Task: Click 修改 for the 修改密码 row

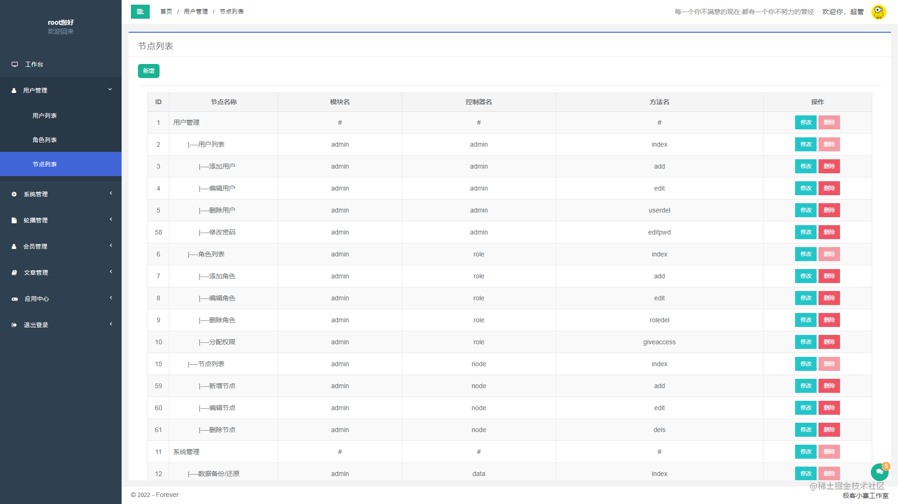Action: 806,232
